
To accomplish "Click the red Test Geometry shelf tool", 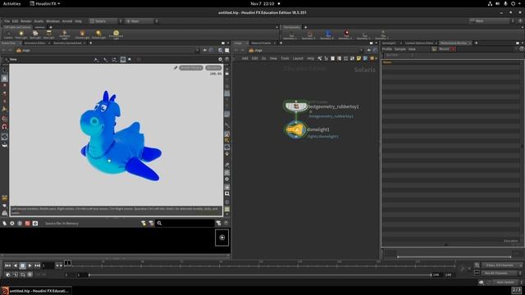I will (346, 34).
